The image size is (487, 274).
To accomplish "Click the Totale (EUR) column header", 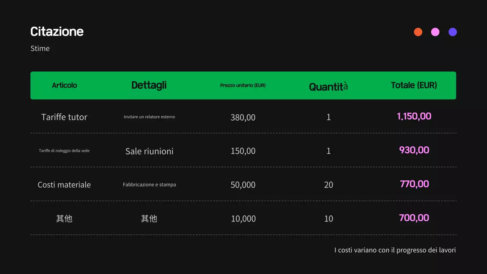I will pos(414,85).
